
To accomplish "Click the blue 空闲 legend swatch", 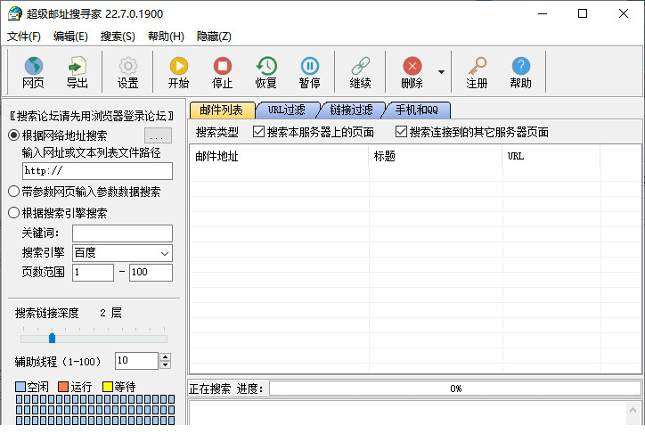I will click(x=20, y=387).
